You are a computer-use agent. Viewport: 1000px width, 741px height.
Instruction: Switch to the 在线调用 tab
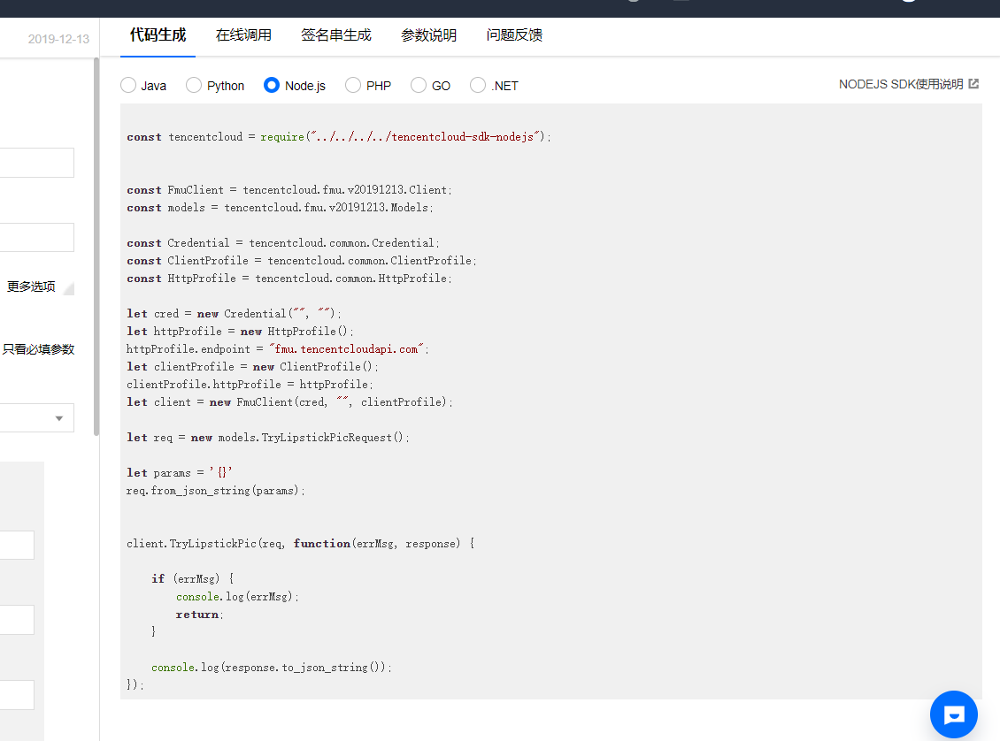point(243,35)
